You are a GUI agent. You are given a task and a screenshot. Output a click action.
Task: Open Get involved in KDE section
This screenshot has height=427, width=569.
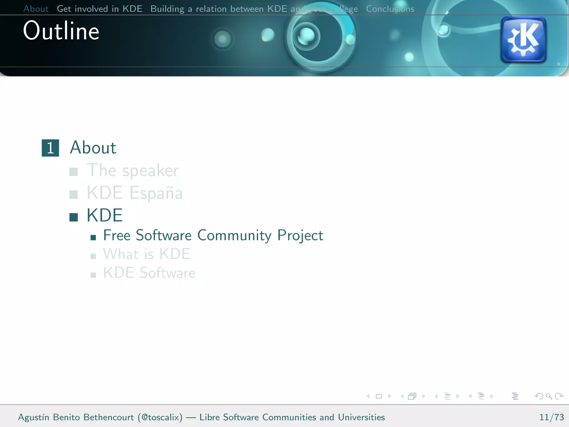[99, 9]
